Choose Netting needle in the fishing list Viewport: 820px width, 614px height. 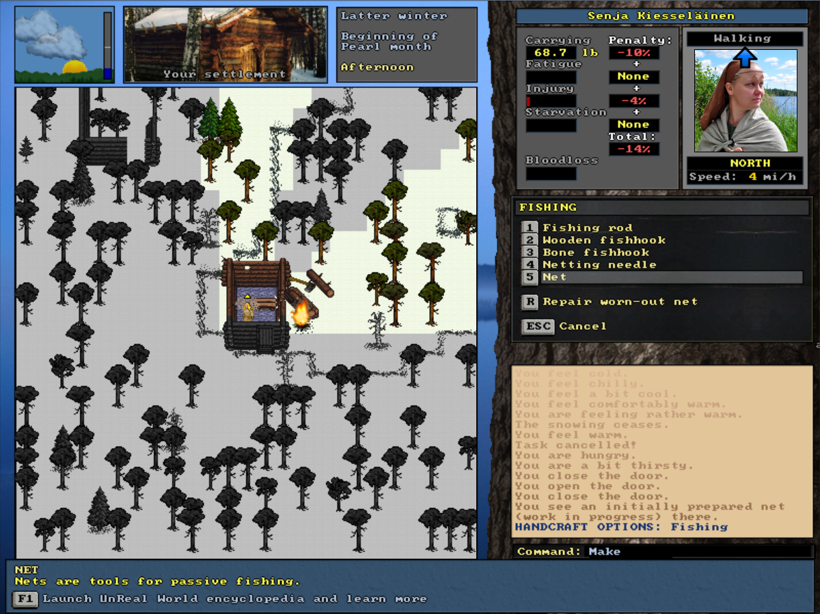pyautogui.click(x=599, y=264)
